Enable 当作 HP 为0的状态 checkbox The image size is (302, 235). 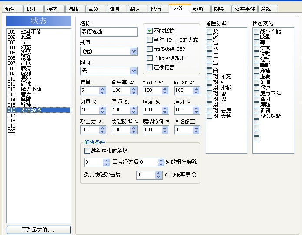pos(149,40)
